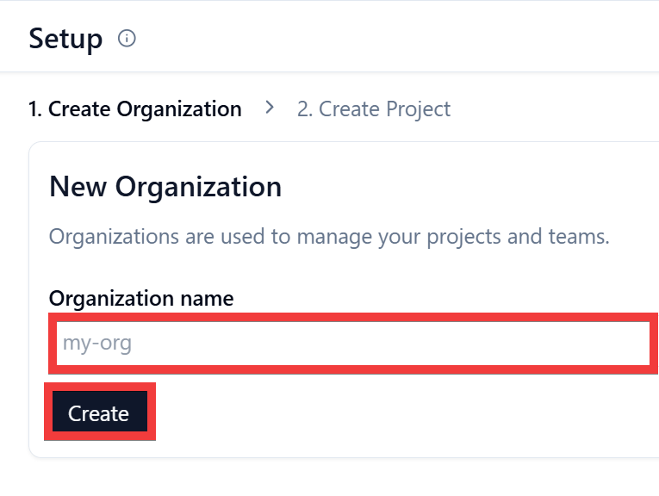Submit the new organization with Create
The image size is (659, 496).
(x=100, y=412)
